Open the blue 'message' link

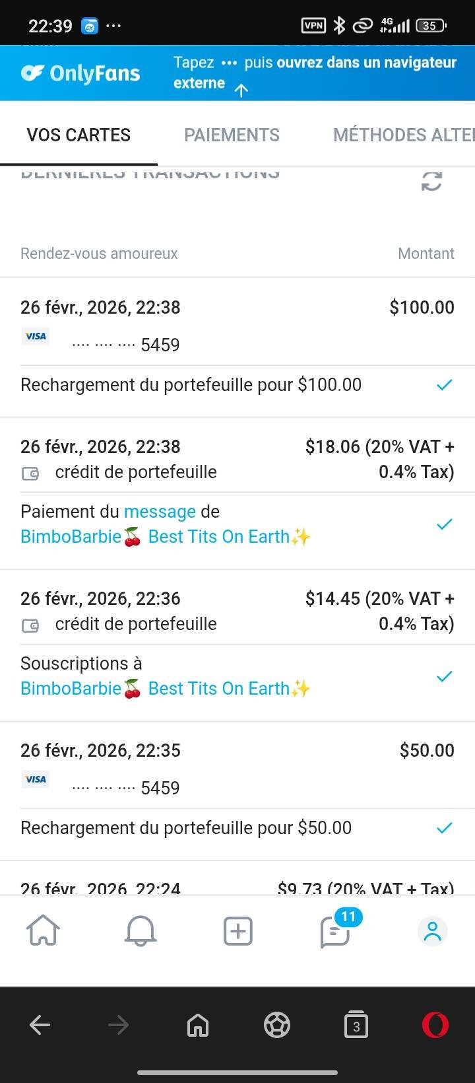tap(160, 512)
